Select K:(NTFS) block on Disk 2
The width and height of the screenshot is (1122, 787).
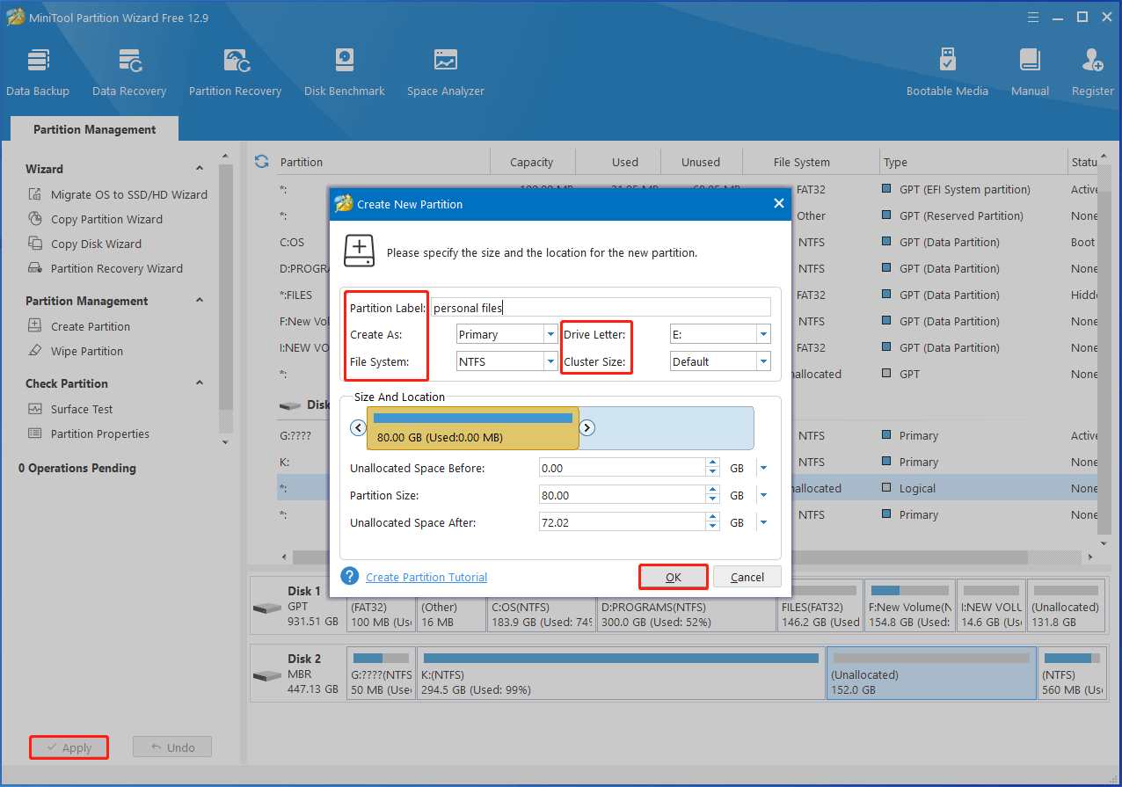coord(621,674)
